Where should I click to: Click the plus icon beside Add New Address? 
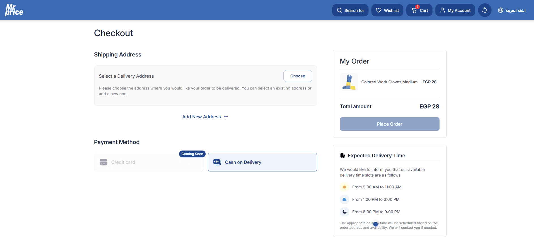coord(226,117)
